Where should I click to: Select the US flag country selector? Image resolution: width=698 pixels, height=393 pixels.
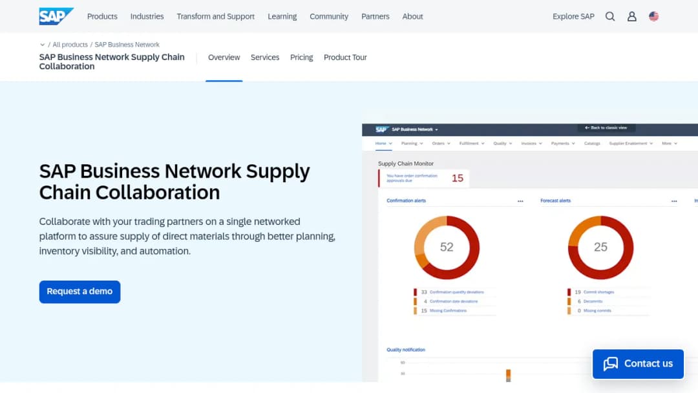tap(653, 16)
